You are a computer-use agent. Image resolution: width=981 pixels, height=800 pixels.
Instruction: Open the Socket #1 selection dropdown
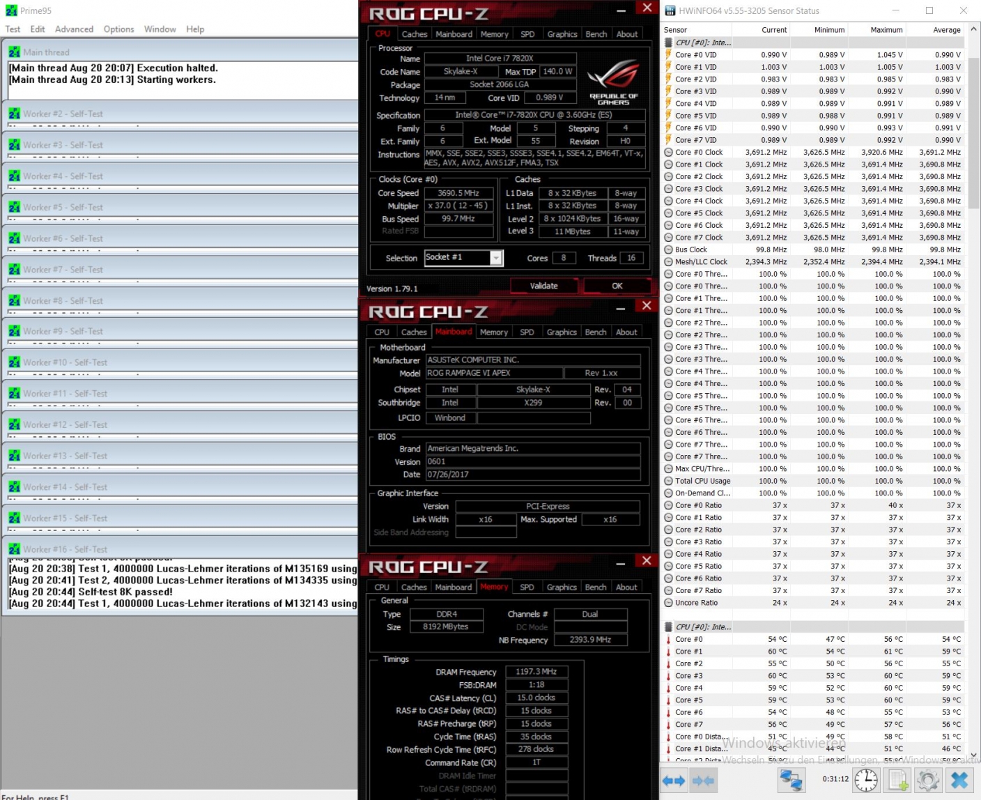point(495,259)
